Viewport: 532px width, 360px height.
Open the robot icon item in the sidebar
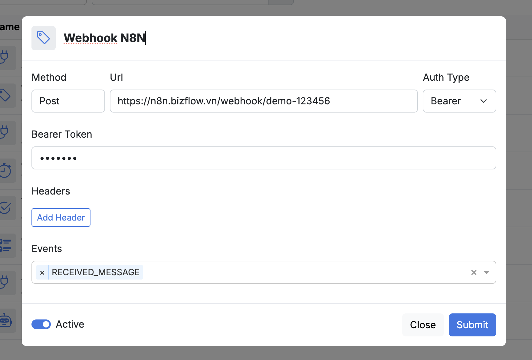tap(5, 320)
